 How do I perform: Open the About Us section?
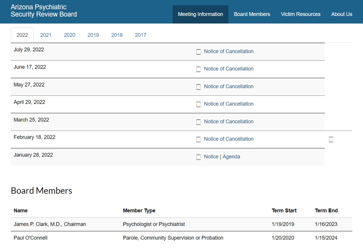pyautogui.click(x=342, y=14)
